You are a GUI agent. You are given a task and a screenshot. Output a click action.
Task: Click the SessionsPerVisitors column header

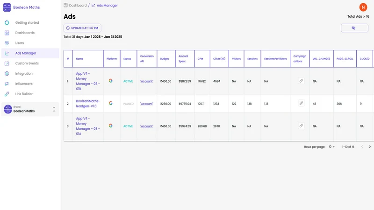click(275, 59)
